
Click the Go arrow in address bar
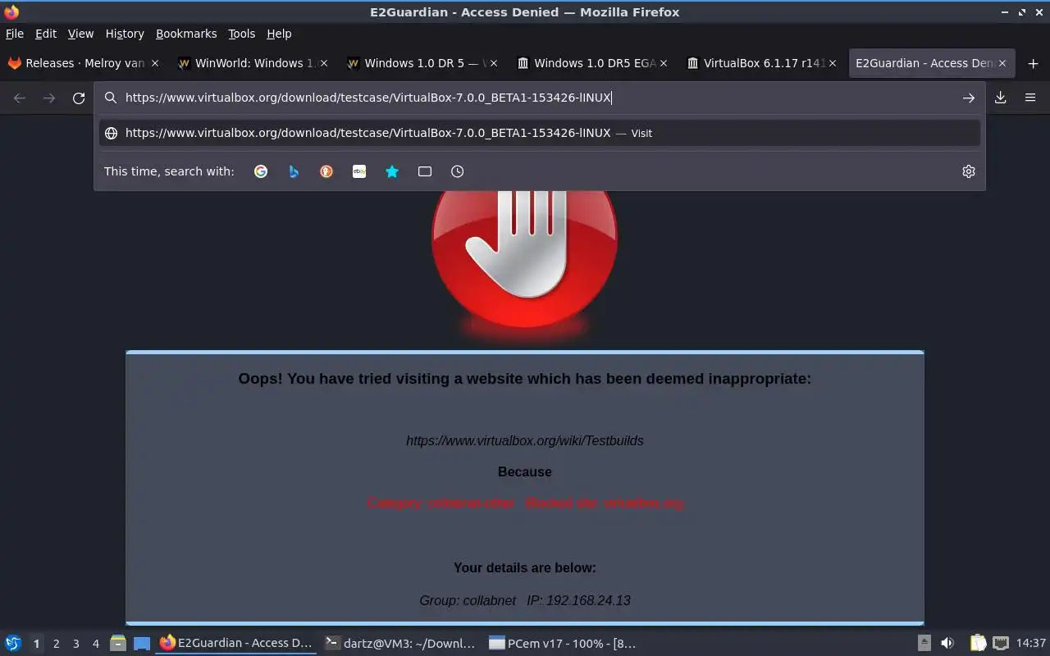[x=969, y=98]
